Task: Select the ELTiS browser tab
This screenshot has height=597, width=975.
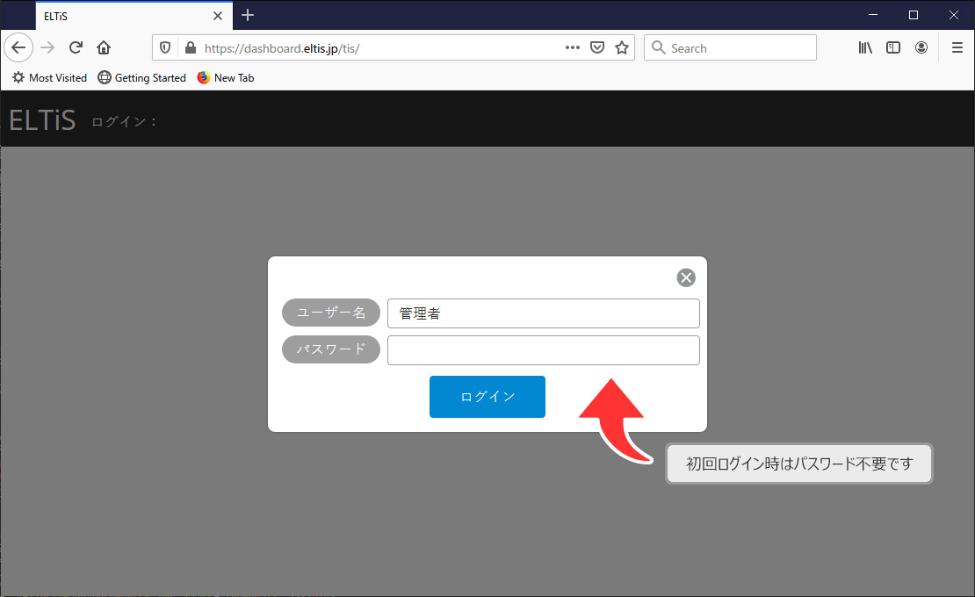Action: (134, 16)
